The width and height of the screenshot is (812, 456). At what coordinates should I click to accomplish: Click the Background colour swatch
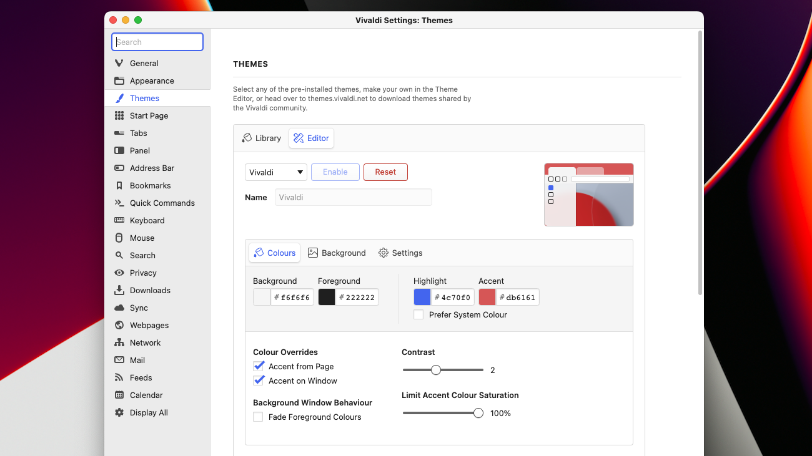coord(262,297)
